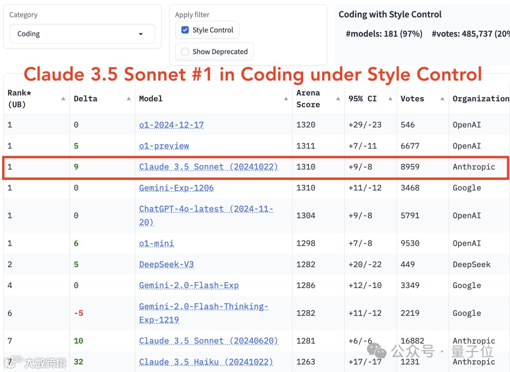Select the CI cell +29/-23

[365, 125]
